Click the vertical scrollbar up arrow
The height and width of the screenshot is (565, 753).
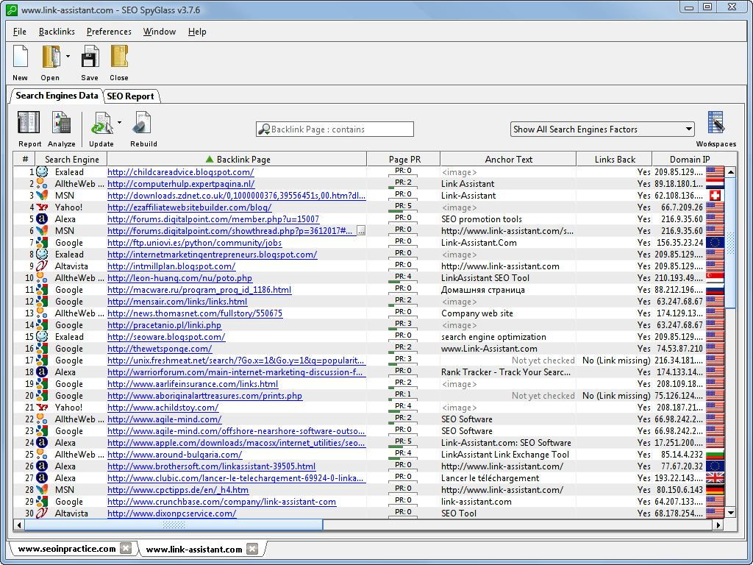pos(730,171)
